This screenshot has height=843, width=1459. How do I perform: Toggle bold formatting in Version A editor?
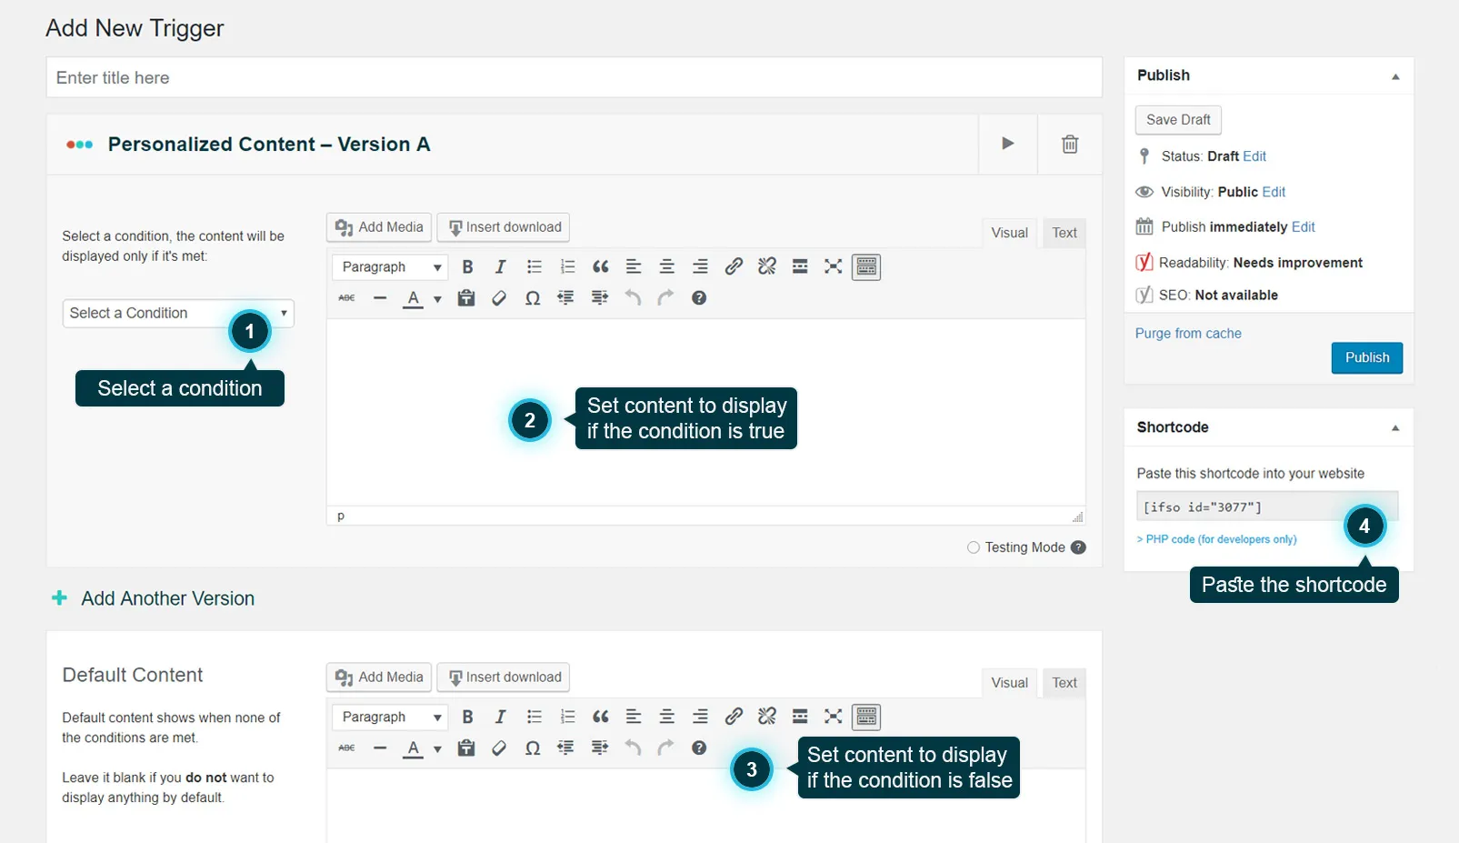(467, 266)
